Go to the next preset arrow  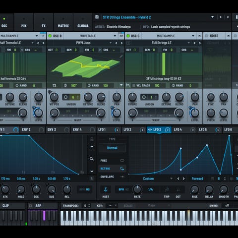(228, 17)
